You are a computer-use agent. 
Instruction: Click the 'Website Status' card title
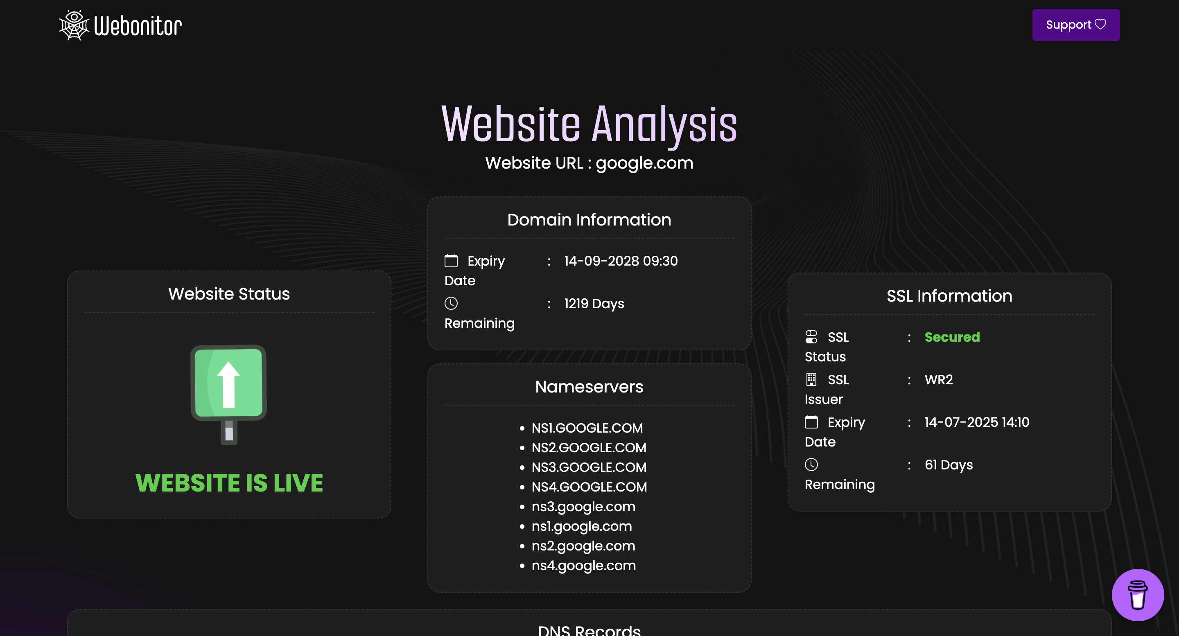coord(229,294)
